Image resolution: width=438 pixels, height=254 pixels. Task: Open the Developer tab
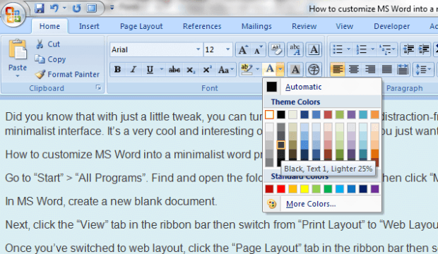point(391,26)
